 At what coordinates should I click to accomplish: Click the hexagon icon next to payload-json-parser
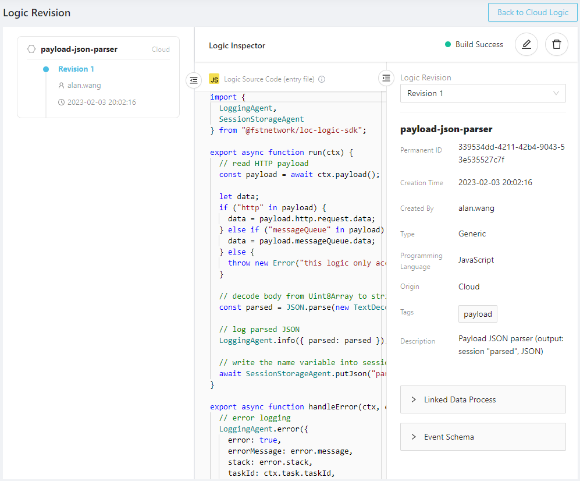tap(31, 49)
